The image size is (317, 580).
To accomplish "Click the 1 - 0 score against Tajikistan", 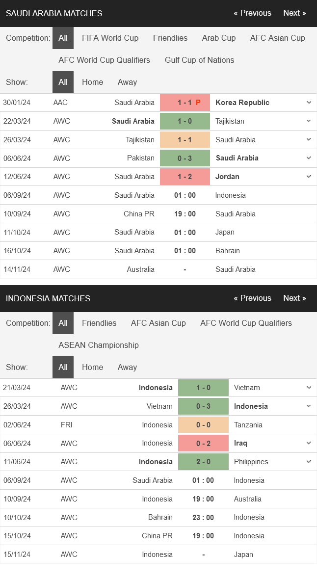I will (185, 121).
